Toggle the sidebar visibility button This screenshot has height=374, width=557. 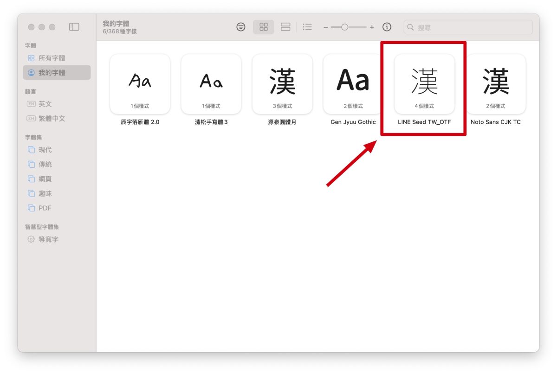coord(74,27)
